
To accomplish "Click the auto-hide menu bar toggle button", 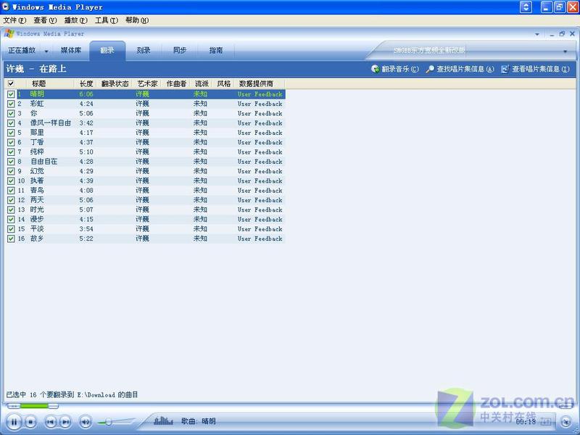I will pos(526,7).
